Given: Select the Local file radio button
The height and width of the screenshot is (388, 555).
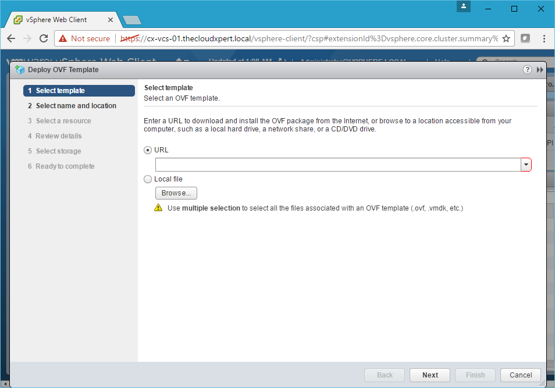Looking at the screenshot, I should click(148, 179).
